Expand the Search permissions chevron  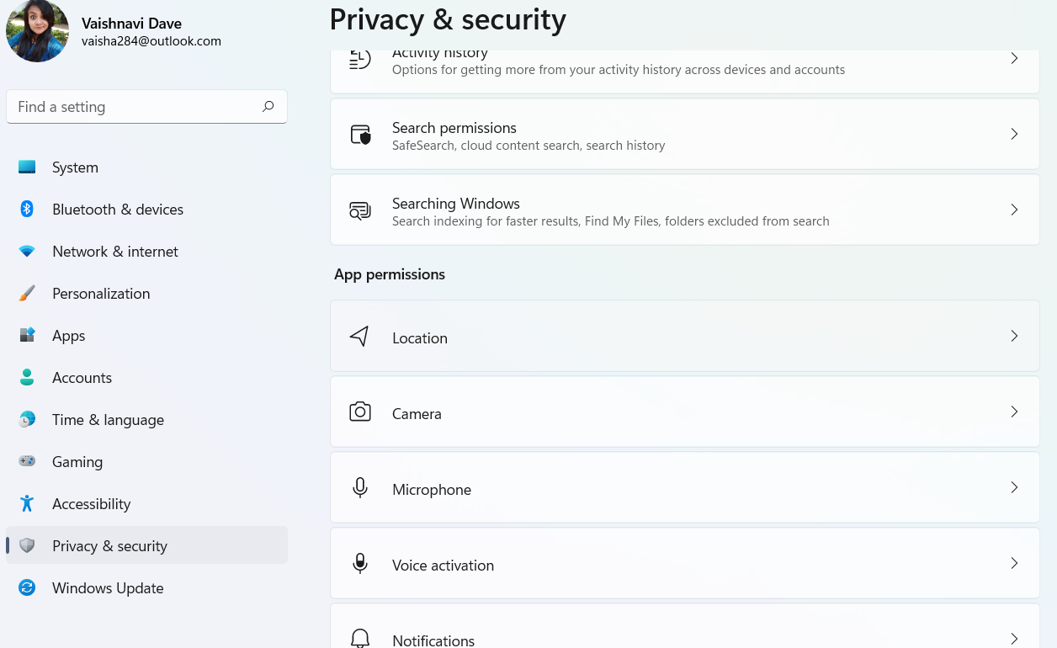click(1014, 134)
